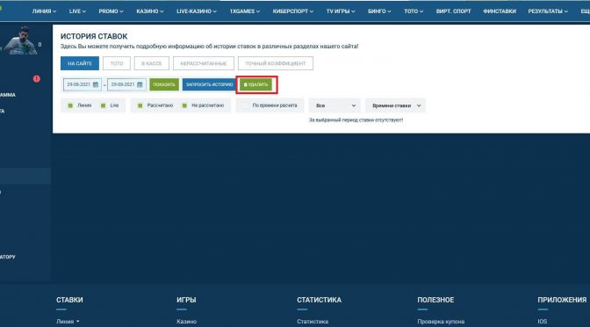Click the user avatar picture in sidebar
Viewport: 590px width, 327px height.
click(x=21, y=41)
